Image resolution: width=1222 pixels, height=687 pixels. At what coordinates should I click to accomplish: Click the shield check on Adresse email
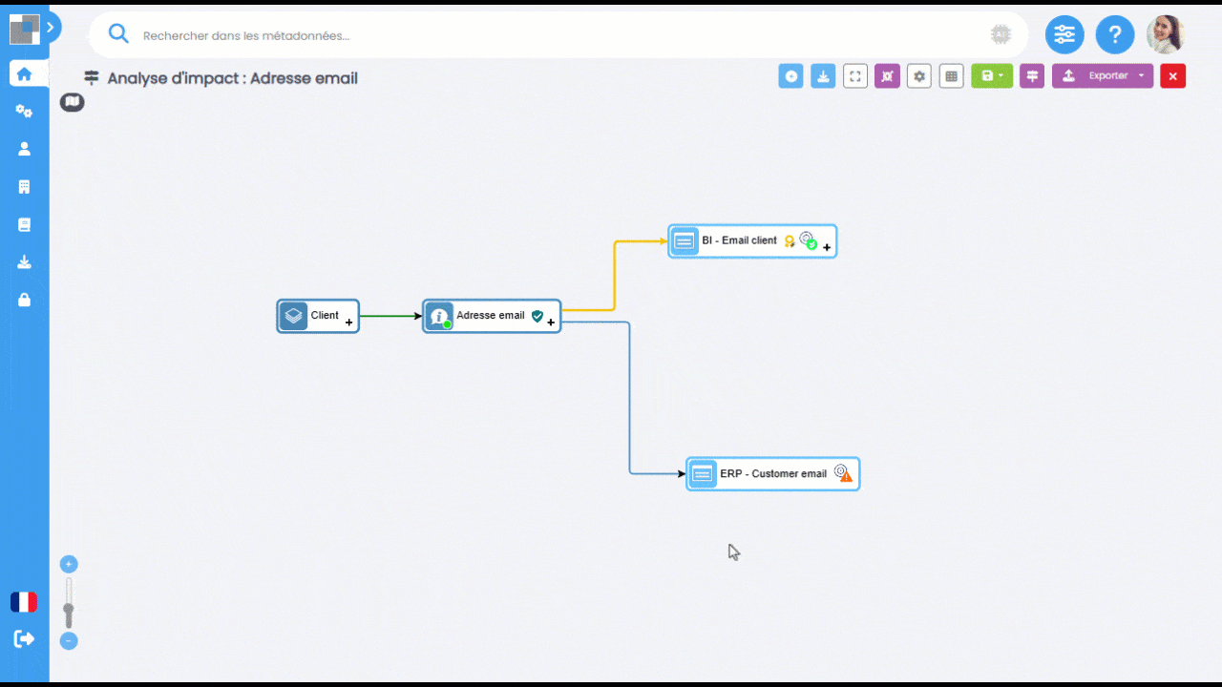(537, 316)
